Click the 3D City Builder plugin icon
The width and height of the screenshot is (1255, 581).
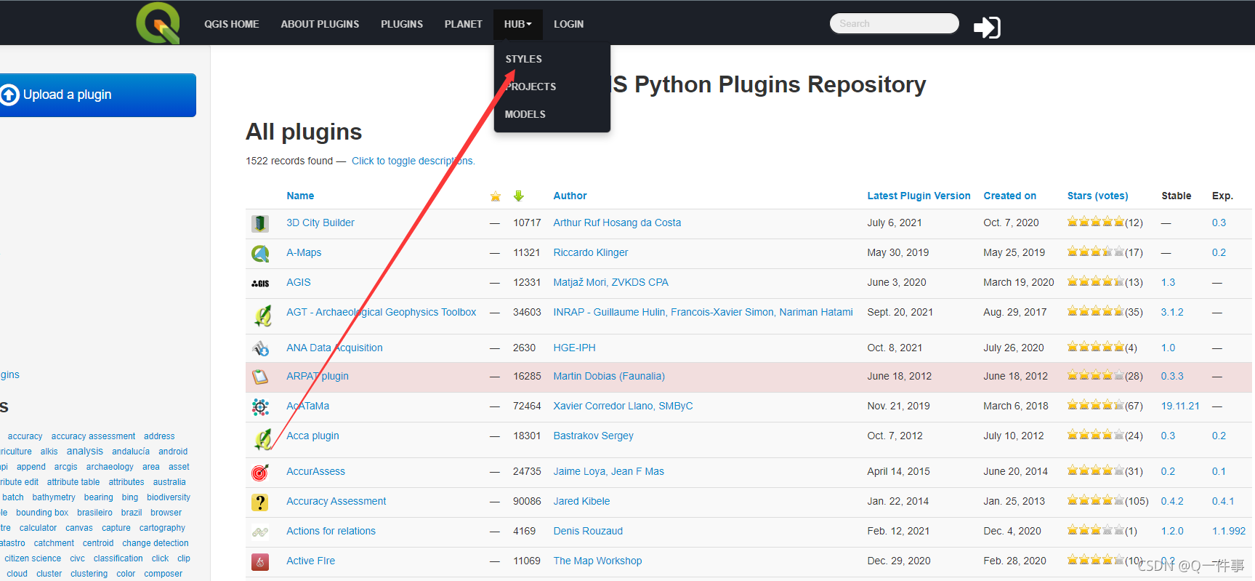[x=260, y=223]
